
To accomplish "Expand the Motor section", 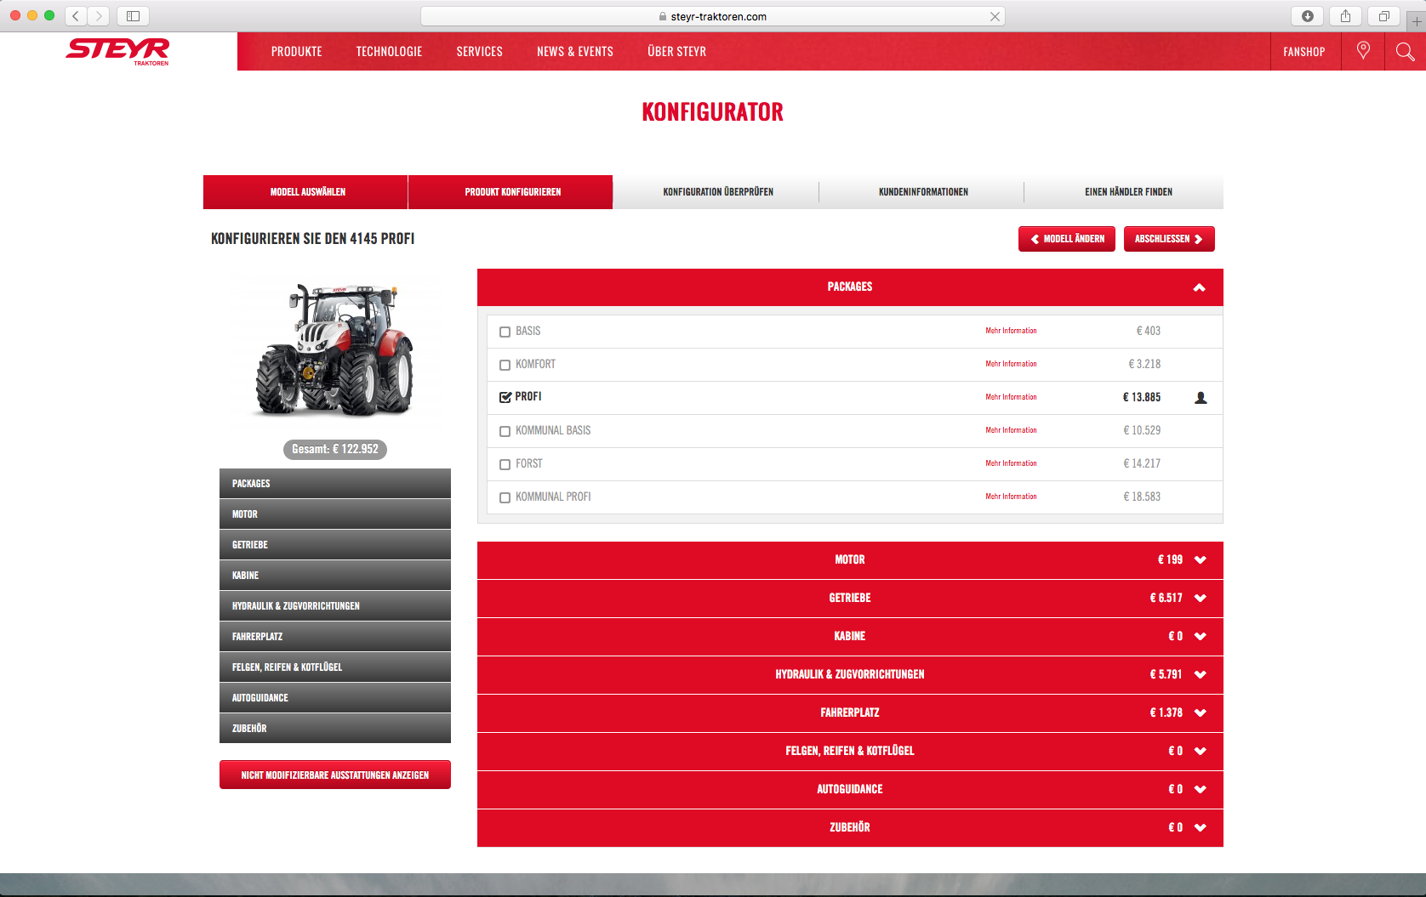I will [850, 559].
